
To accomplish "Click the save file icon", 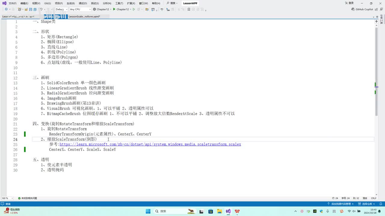I will (31, 9).
